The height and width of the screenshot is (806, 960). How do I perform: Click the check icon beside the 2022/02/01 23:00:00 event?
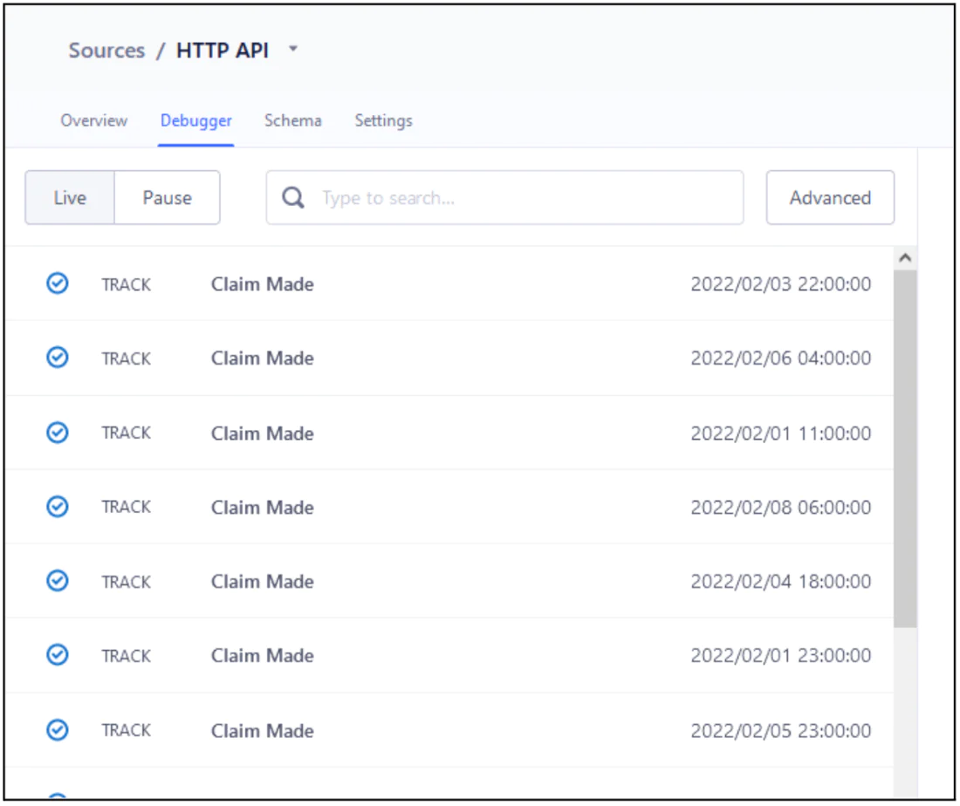(58, 655)
